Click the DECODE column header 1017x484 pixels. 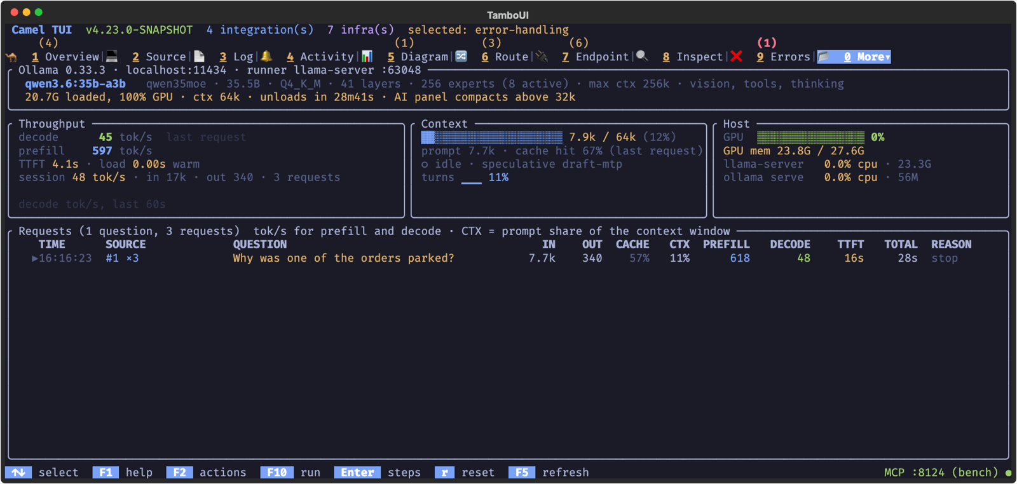[x=790, y=245]
